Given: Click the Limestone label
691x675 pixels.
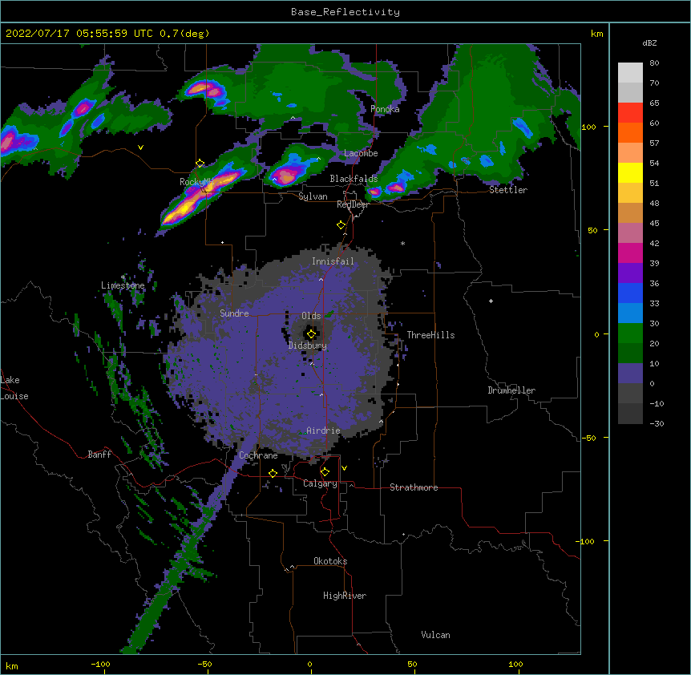Looking at the screenshot, I should tap(123, 285).
